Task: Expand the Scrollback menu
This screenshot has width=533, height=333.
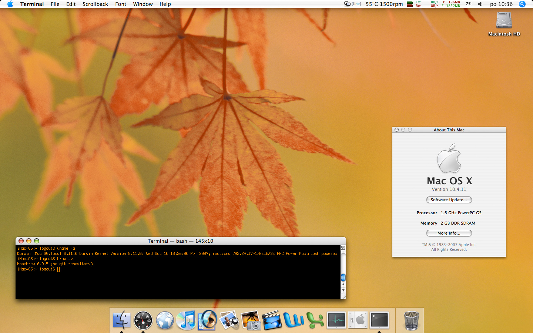Action: (x=95, y=4)
